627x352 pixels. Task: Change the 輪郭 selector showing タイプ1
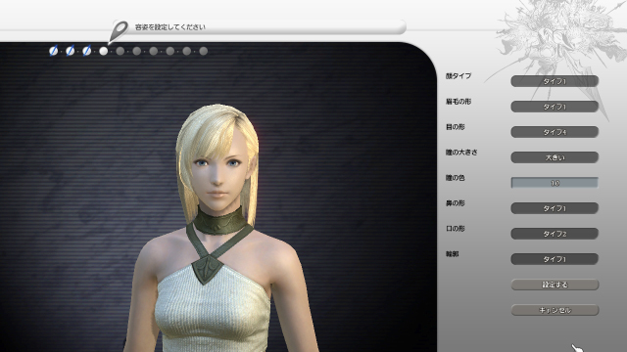pyautogui.click(x=555, y=259)
